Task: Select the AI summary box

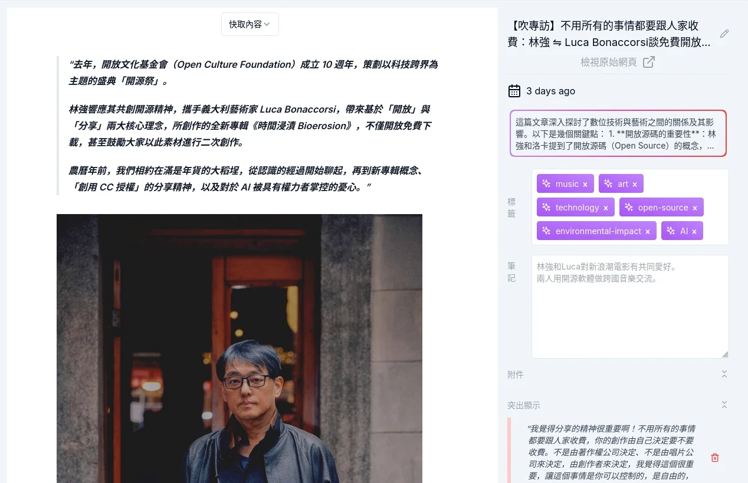Action: (x=618, y=133)
